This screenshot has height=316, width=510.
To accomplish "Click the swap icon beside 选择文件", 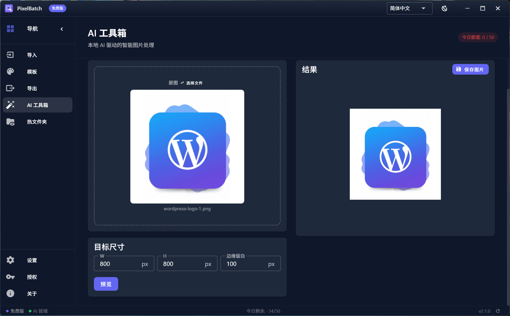I will (182, 83).
